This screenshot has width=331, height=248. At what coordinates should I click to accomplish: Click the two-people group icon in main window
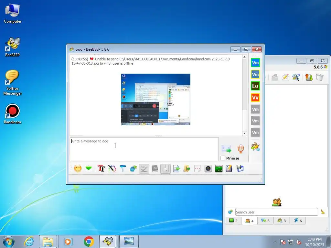coord(277,202)
